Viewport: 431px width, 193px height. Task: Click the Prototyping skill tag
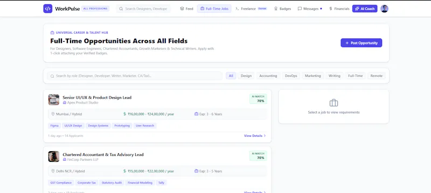click(x=122, y=126)
